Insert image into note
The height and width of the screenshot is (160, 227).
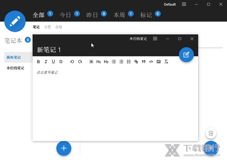coord(159,62)
